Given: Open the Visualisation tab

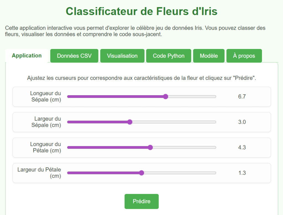Looking at the screenshot, I should (x=122, y=56).
